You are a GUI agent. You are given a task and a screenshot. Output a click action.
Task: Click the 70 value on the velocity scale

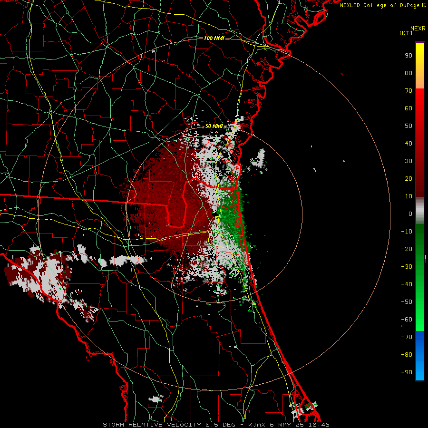point(409,91)
